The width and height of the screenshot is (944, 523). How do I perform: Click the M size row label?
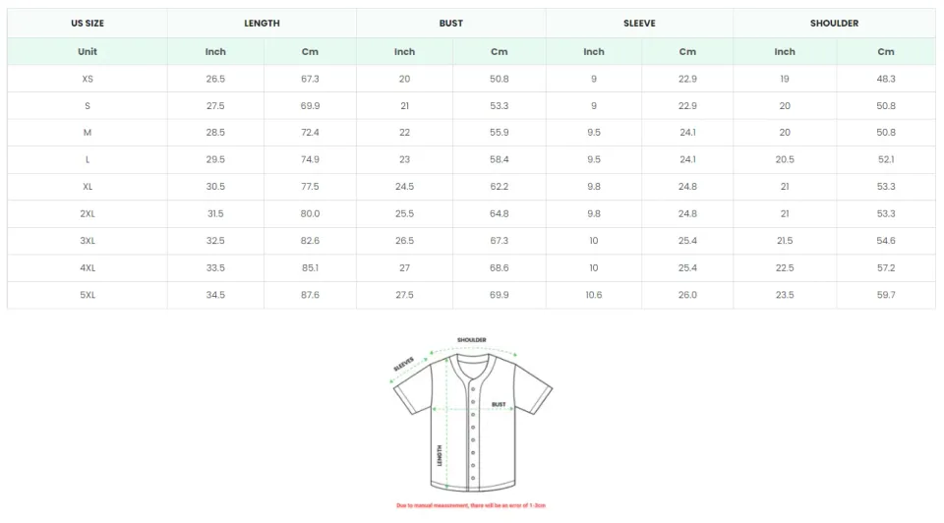[88, 133]
